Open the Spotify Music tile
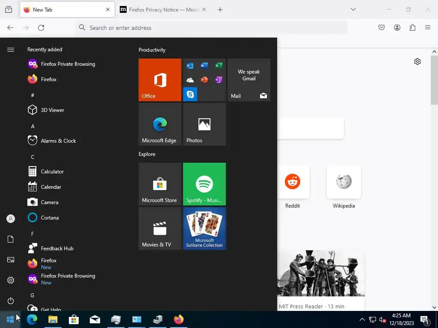The image size is (438, 328). pos(204,184)
